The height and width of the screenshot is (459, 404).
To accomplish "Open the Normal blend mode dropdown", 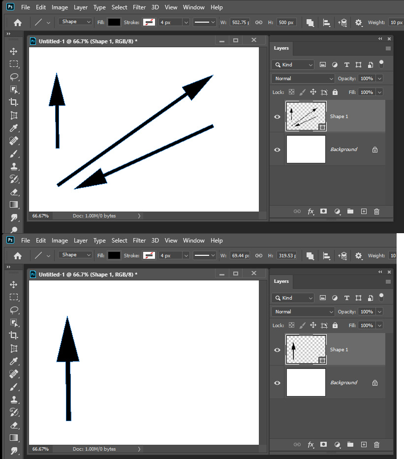I will [302, 78].
